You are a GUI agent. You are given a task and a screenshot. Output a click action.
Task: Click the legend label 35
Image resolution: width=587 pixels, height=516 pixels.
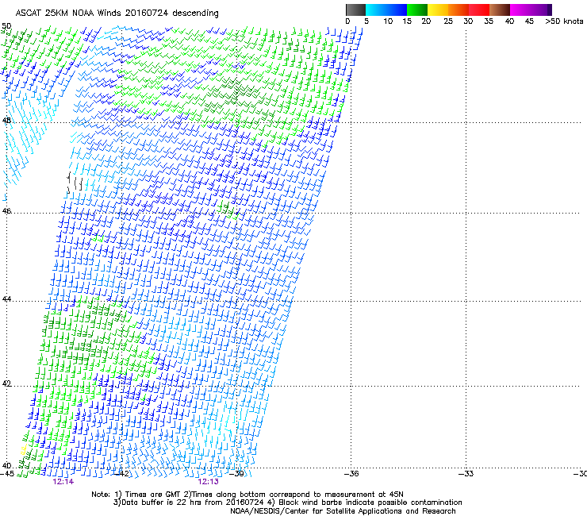coord(489,21)
